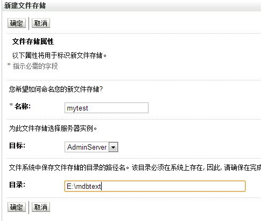The image size is (261, 221).
Task: Click the question 您希望如何命名您的新文件存储
Action: click(x=56, y=89)
